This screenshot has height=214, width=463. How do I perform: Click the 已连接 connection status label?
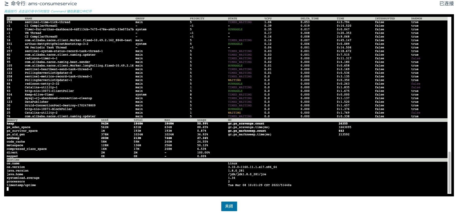click(447, 3)
